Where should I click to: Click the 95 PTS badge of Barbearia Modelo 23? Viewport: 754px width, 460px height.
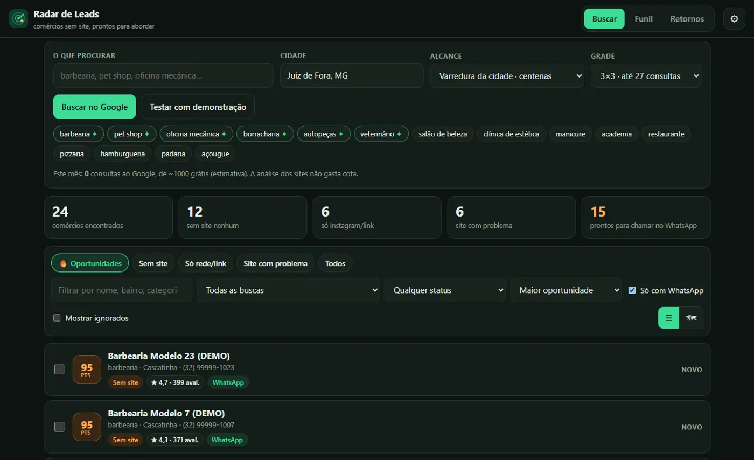click(87, 370)
